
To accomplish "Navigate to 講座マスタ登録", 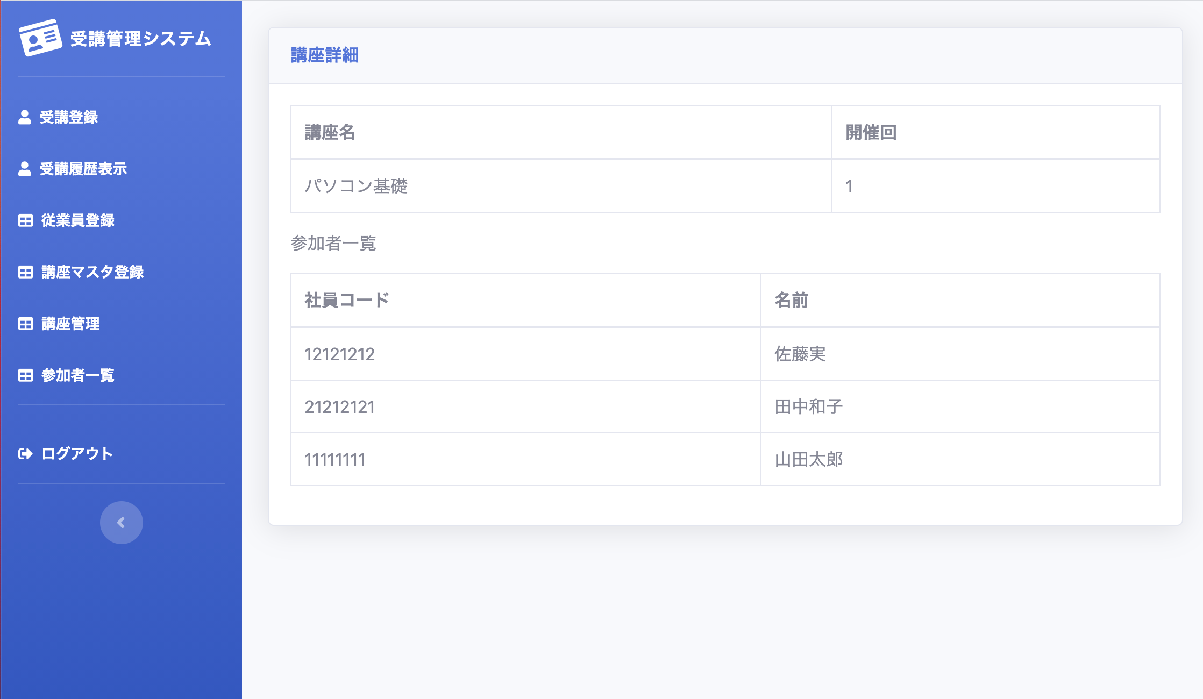I will [x=92, y=272].
